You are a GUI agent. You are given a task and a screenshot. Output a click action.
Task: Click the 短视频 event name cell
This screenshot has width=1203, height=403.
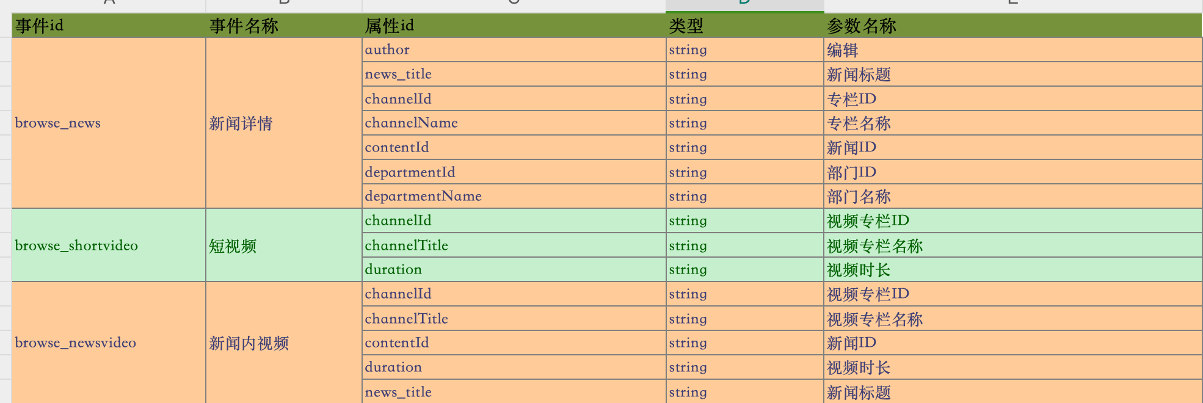coord(284,245)
